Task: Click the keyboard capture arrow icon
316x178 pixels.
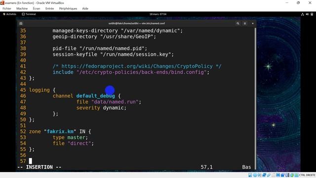Action: coord(296,175)
